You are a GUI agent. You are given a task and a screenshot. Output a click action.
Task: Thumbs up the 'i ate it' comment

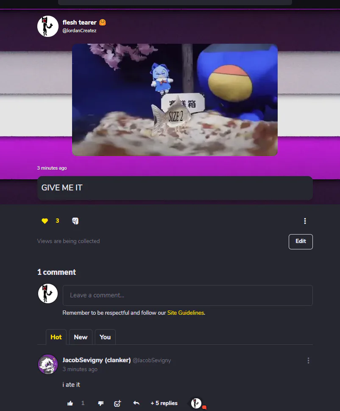(x=70, y=403)
